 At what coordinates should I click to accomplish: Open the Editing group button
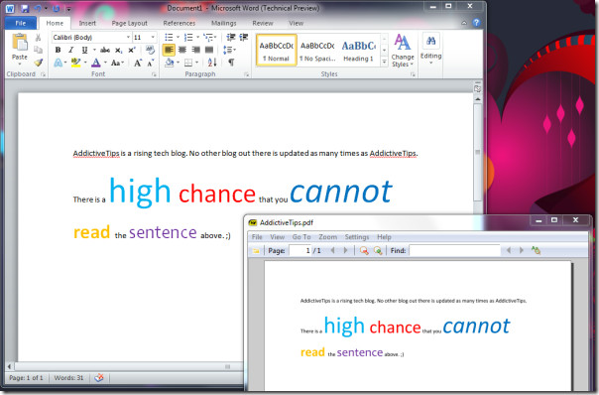tap(431, 48)
